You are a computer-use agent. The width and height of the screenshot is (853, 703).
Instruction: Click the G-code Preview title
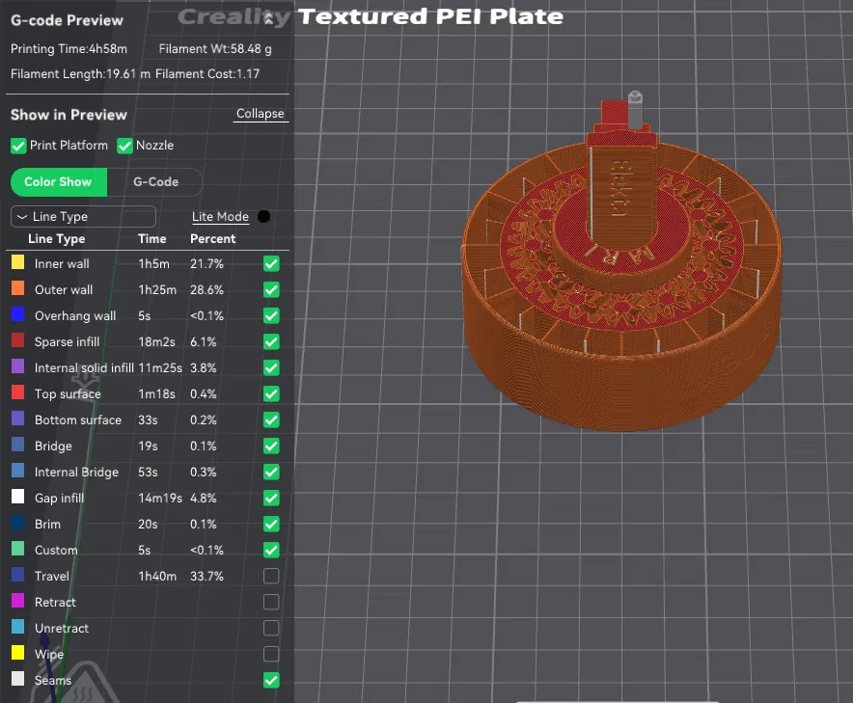coord(67,20)
